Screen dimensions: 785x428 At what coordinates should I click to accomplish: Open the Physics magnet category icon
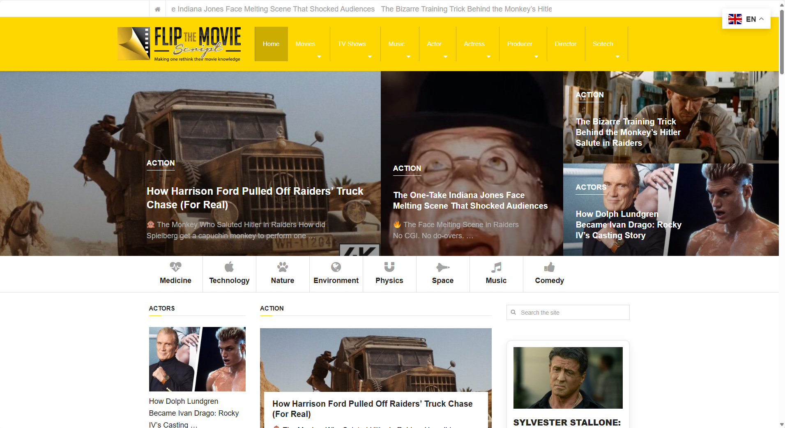389,267
